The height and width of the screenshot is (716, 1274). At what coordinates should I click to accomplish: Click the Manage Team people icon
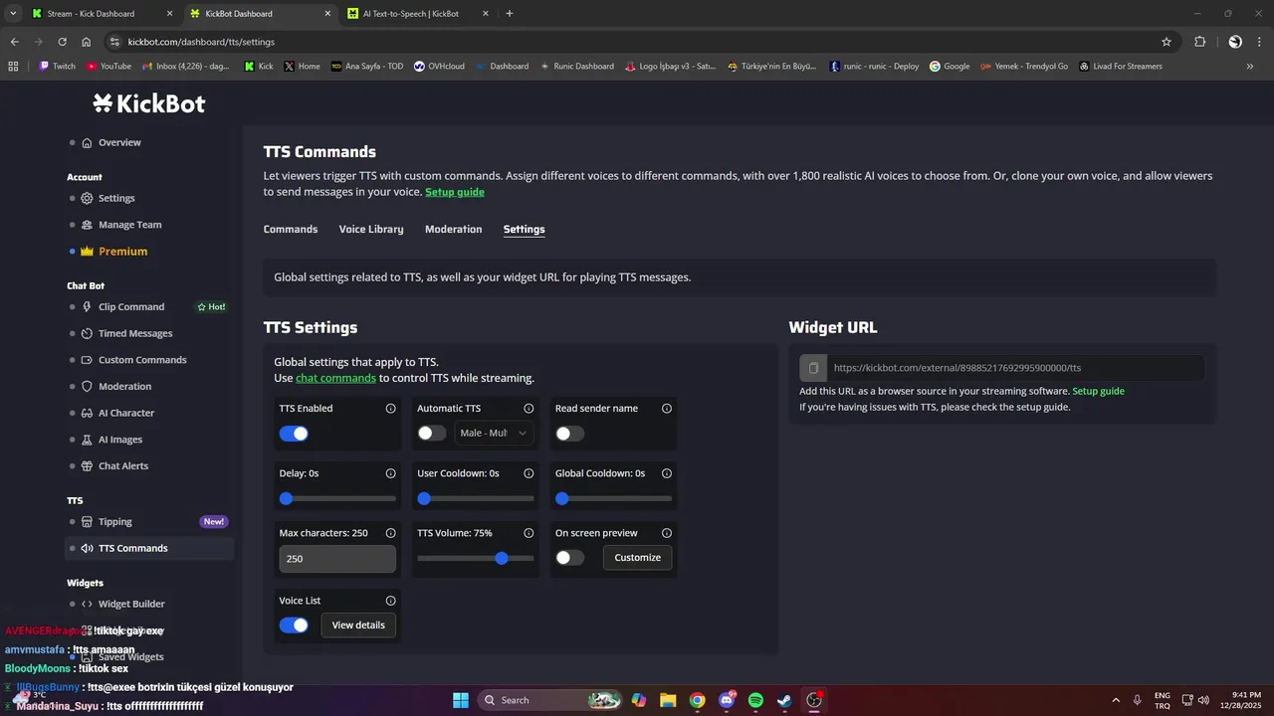pos(88,225)
